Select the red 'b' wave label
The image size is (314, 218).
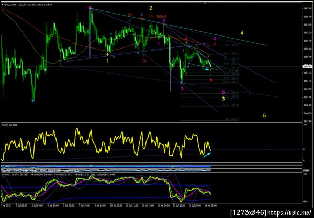pyautogui.click(x=211, y=80)
